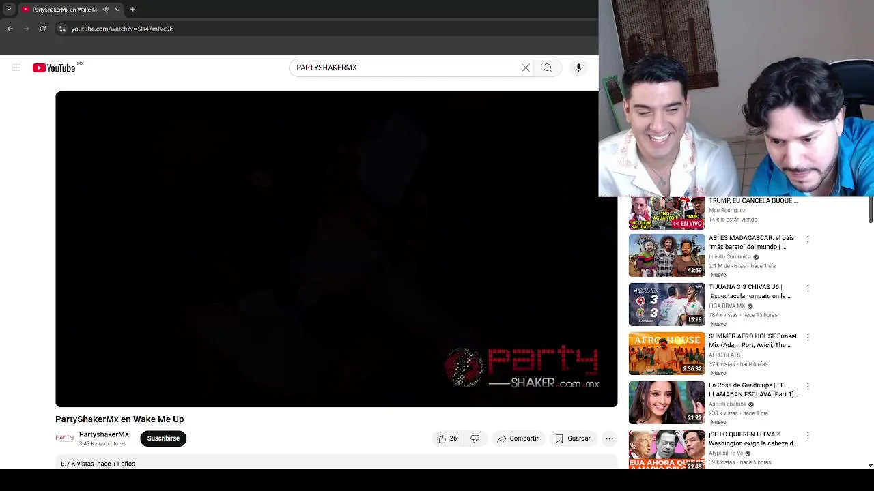Click the 8.7 K vistas description text
The height and width of the screenshot is (491, 874).
98,464
